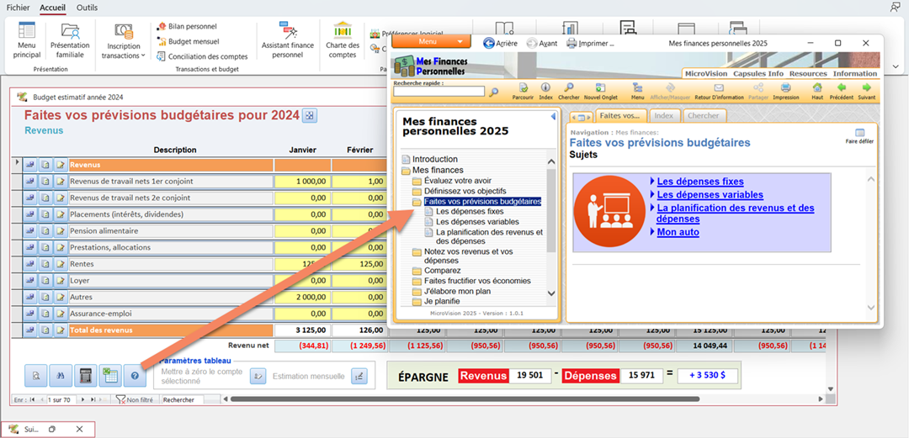Switch to the Outils ribbon tab
The image size is (909, 438).
pos(87,8)
